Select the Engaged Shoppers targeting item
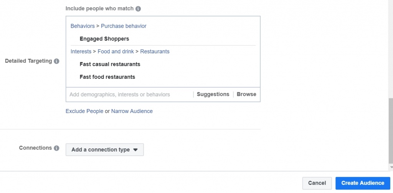393x193 pixels. pyautogui.click(x=104, y=39)
